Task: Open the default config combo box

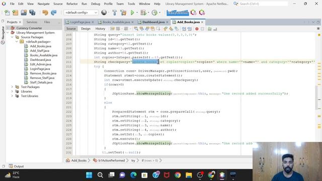Action: [81, 13]
